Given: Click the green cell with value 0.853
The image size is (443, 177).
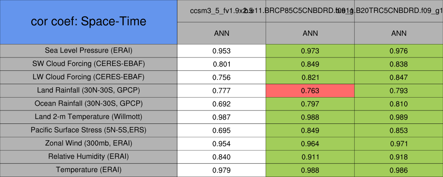Looking at the screenshot, I should click(x=398, y=130).
